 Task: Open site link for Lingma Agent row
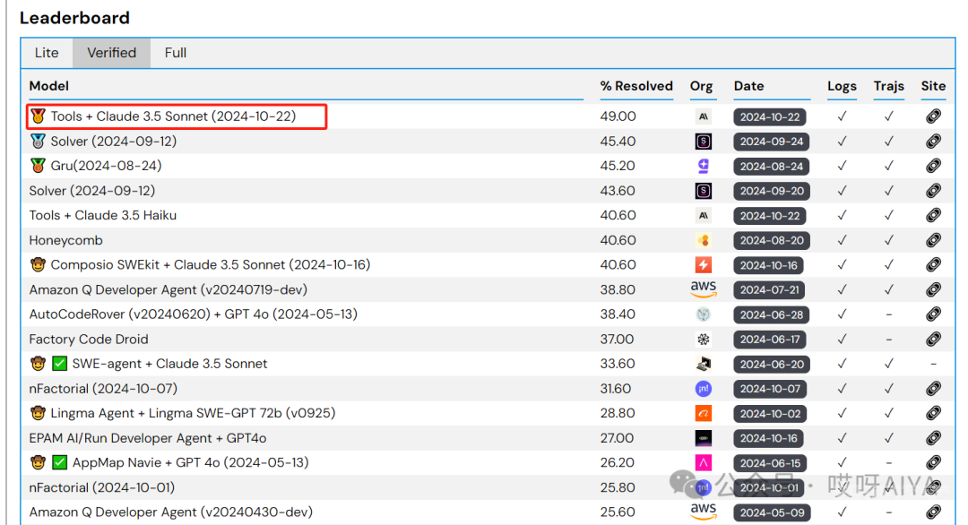pos(933,413)
